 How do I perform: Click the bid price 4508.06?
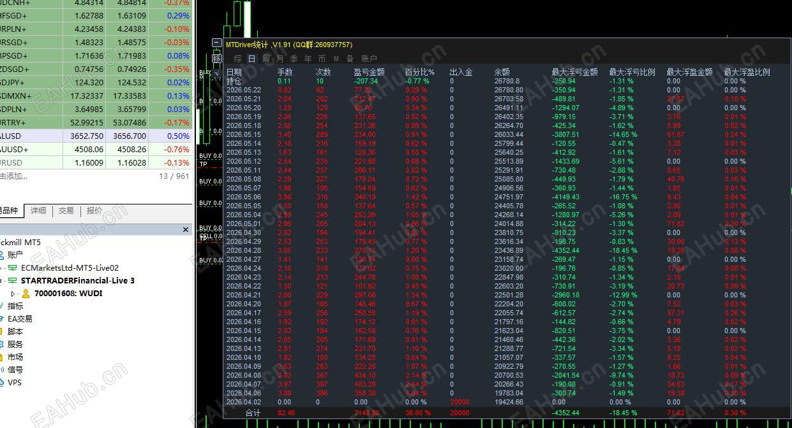pyautogui.click(x=90, y=150)
